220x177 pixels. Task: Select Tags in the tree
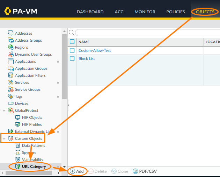19,96
